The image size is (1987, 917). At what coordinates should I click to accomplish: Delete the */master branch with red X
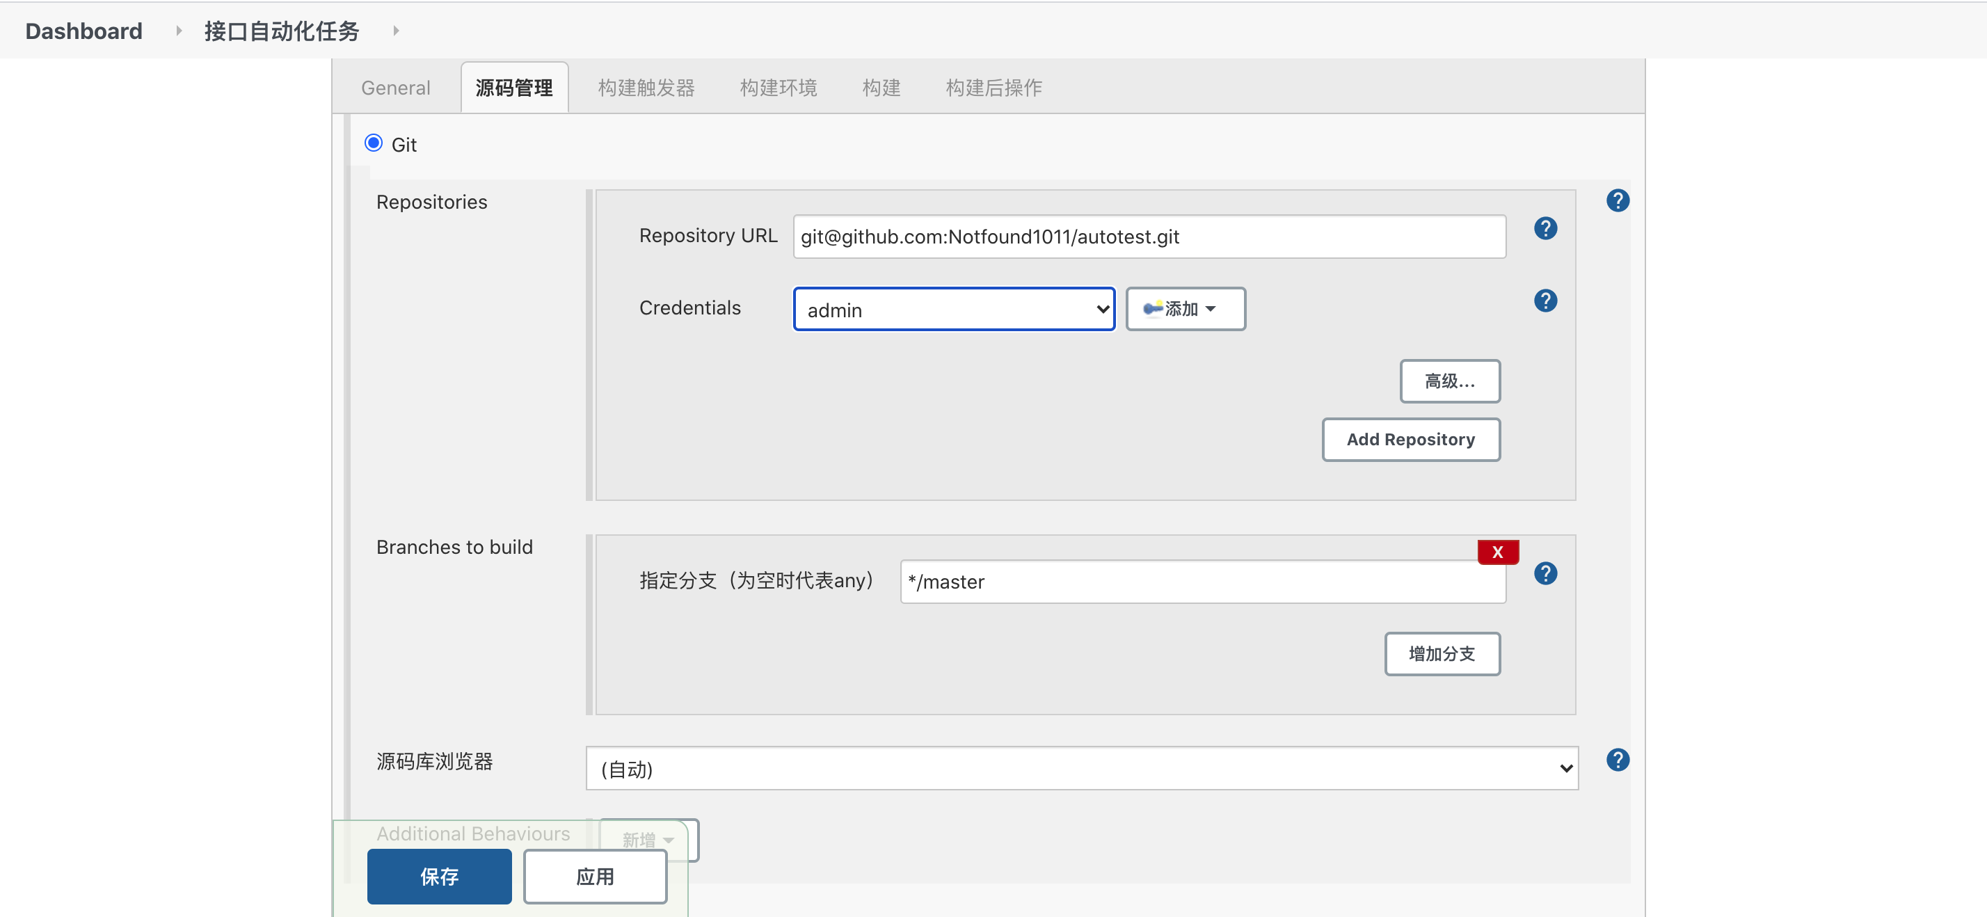[1498, 552]
